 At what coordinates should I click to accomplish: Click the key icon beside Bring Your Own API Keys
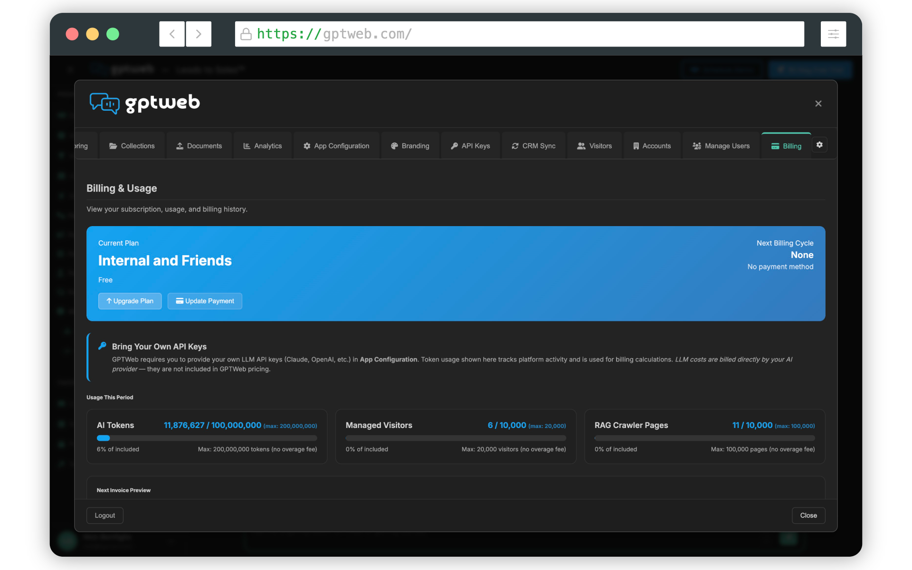coord(102,346)
